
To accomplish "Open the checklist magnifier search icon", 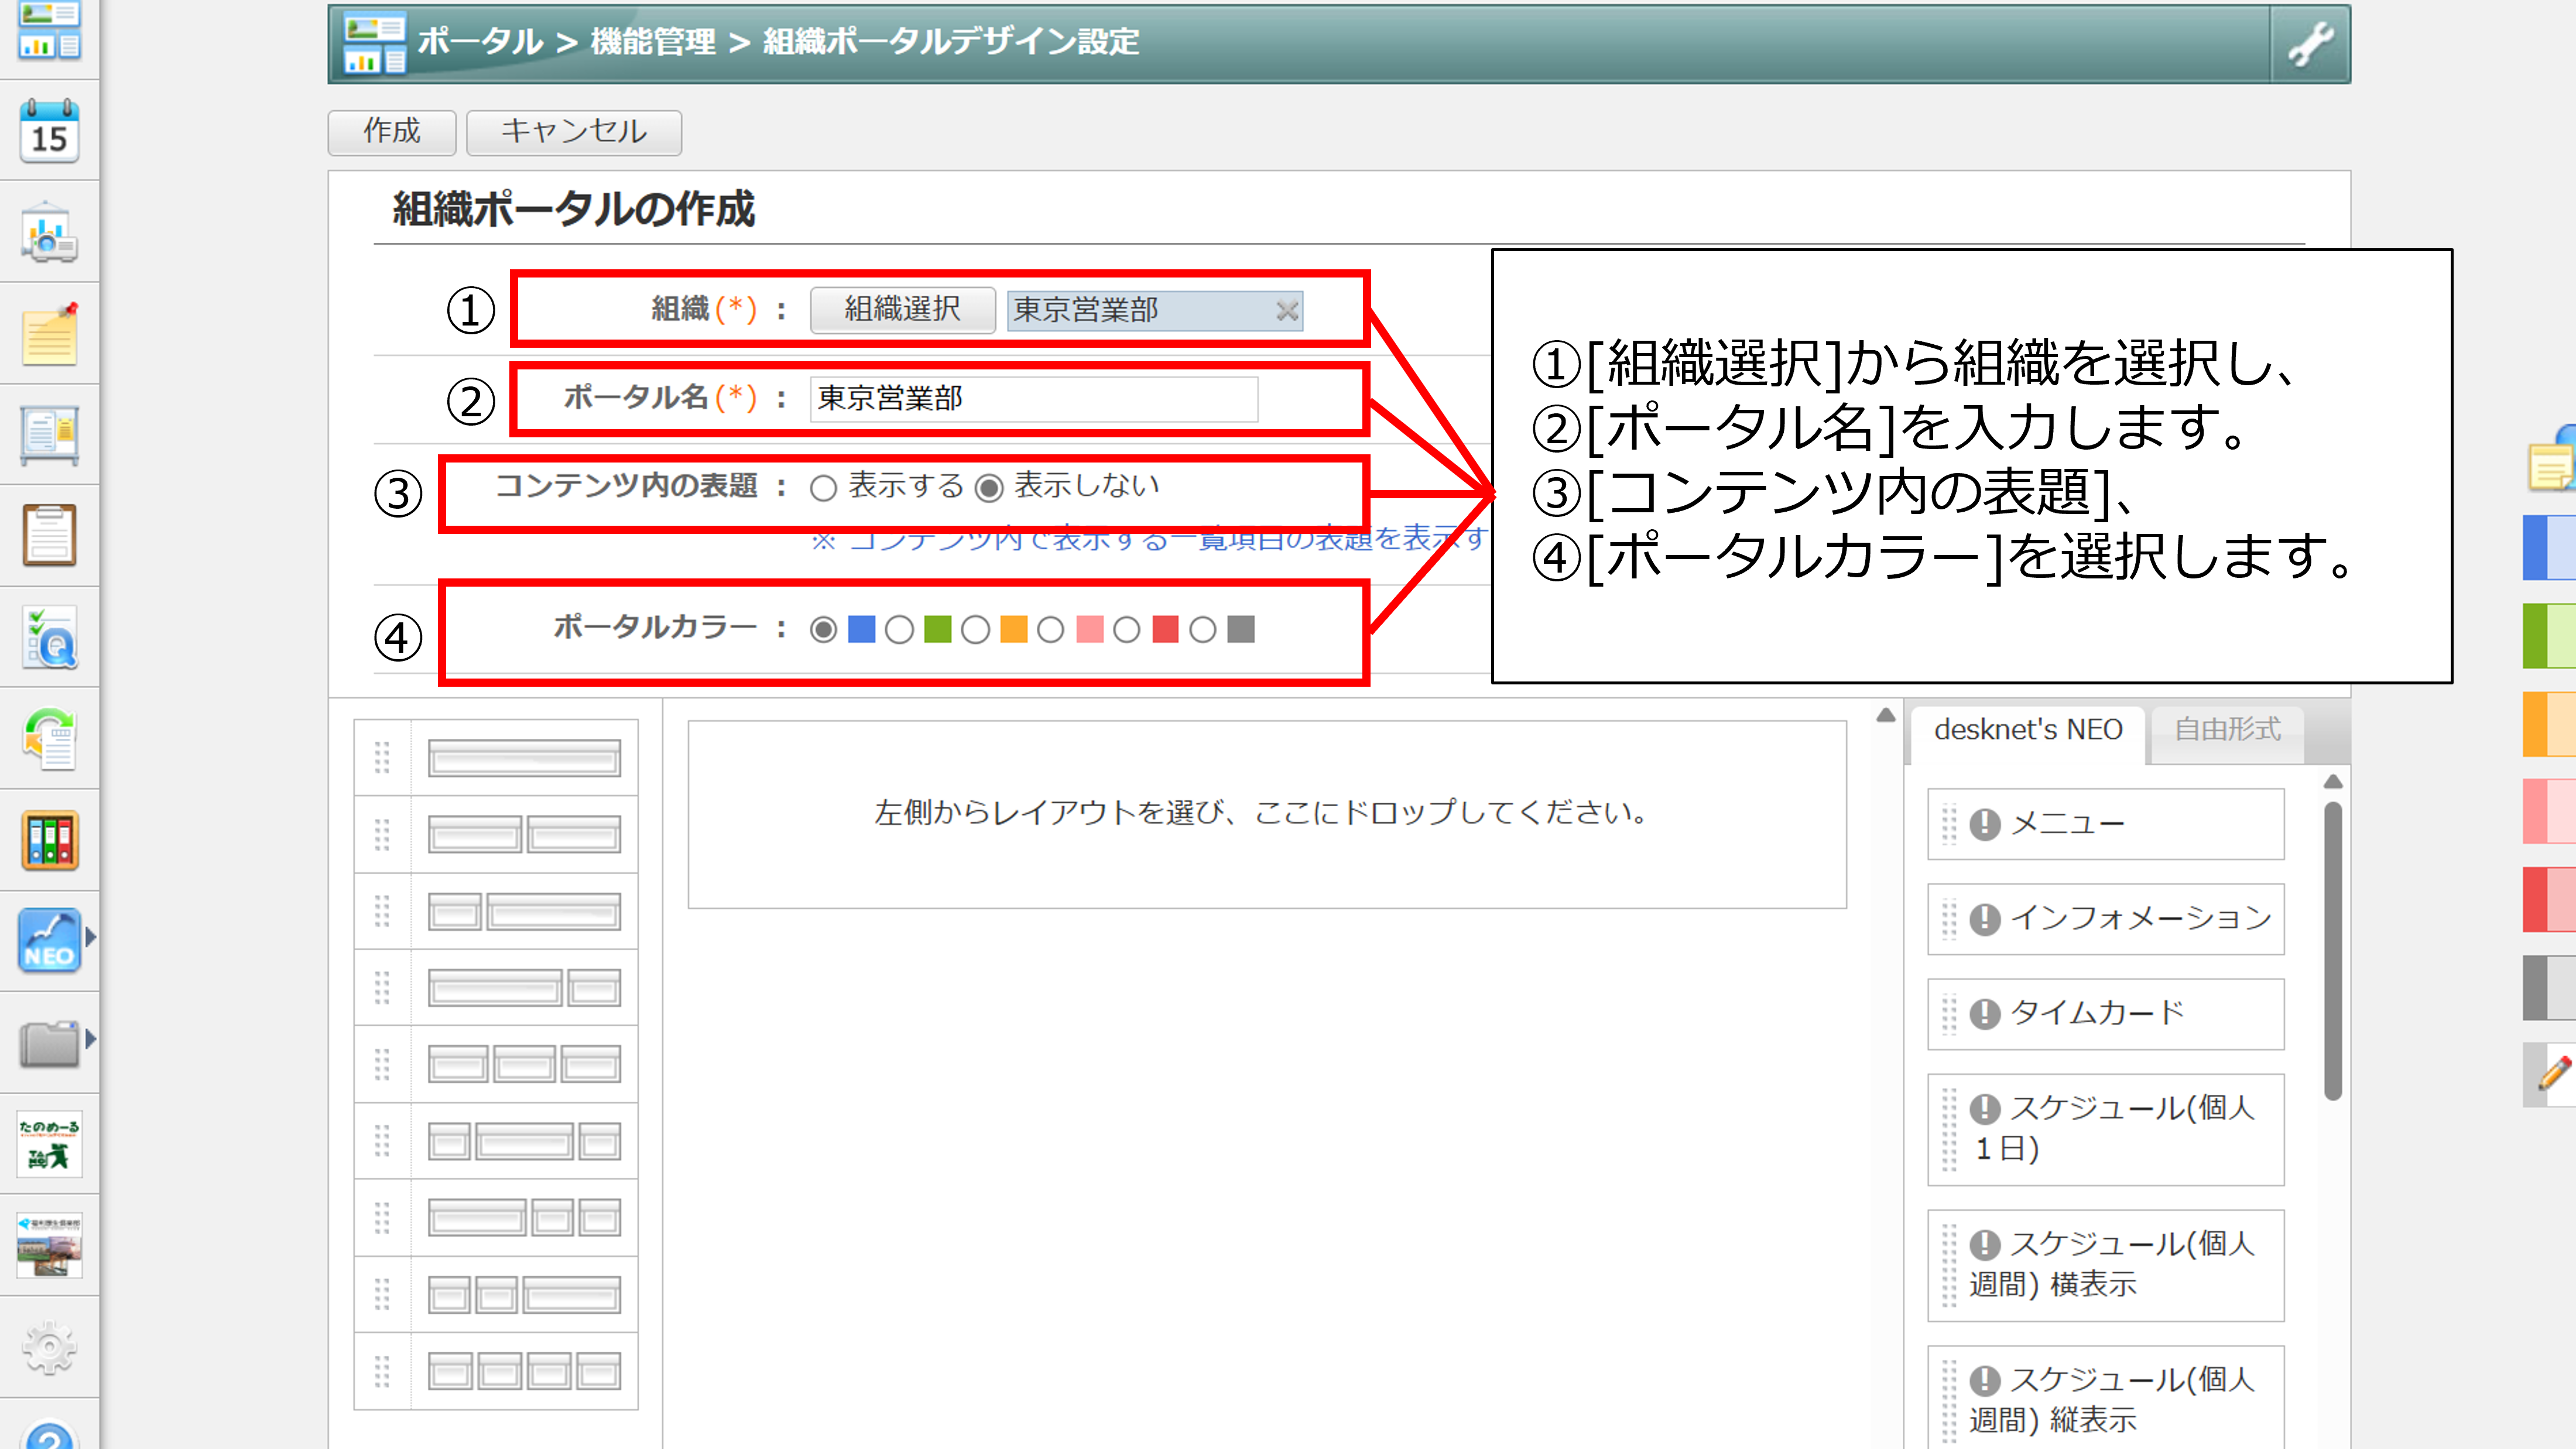I will point(49,638).
